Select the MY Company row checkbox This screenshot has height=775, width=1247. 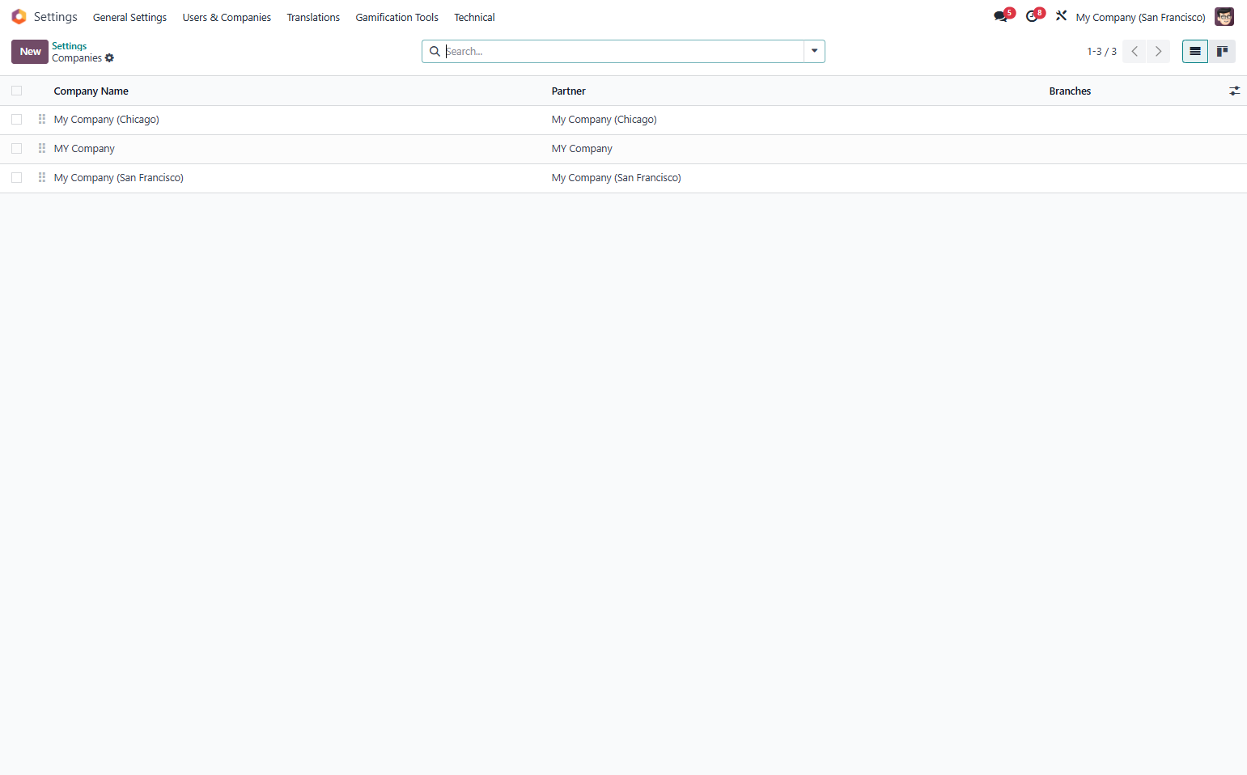tap(16, 149)
